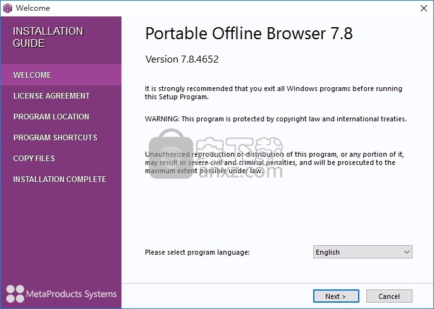The width and height of the screenshot is (434, 309).
Task: Click the INSTALLATION GUIDE title
Action: pyautogui.click(x=48, y=37)
